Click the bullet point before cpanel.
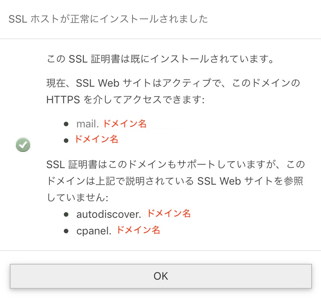Viewport: 321px width, 300px height. pyautogui.click(x=66, y=231)
